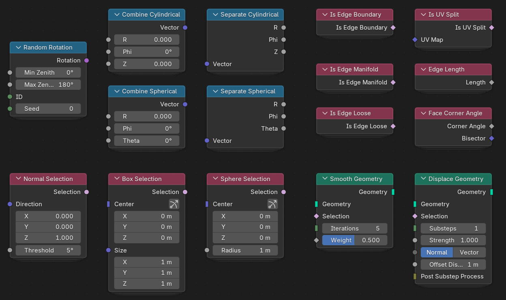
Task: Switch Displace Geometry to Vector mode
Action: coord(469,253)
